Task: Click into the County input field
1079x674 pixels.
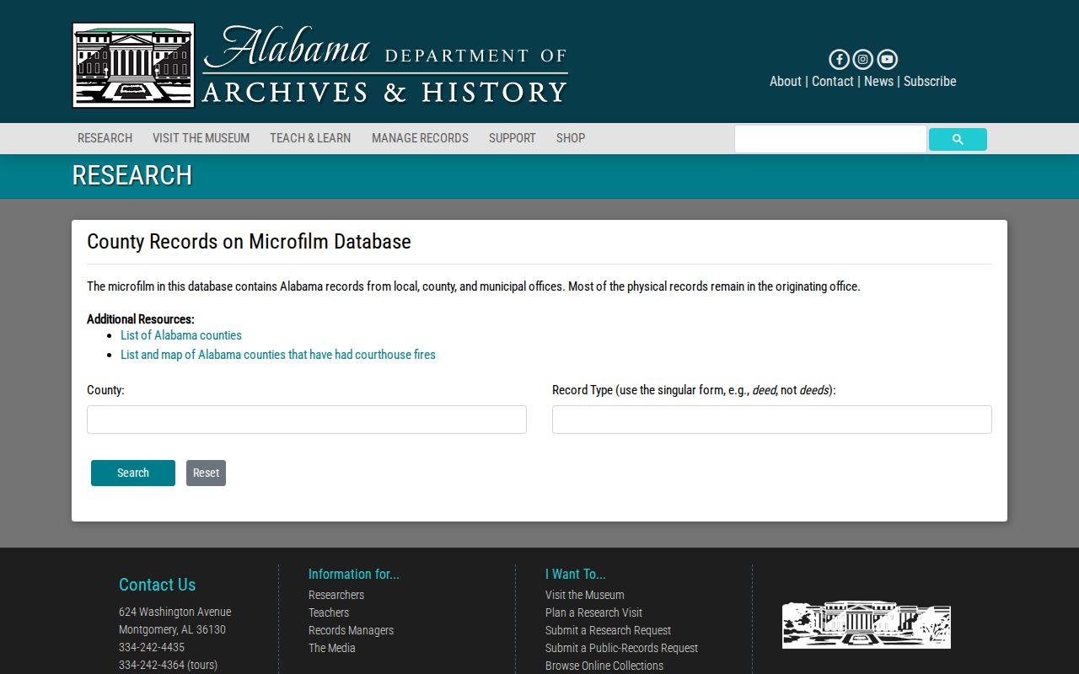Action: tap(307, 420)
